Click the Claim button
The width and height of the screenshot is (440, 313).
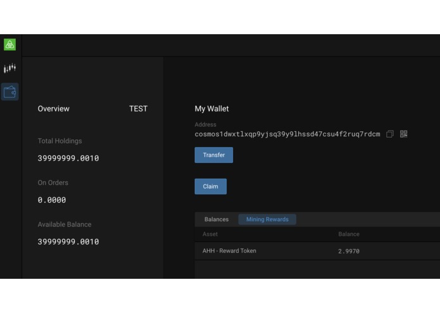coord(211,186)
